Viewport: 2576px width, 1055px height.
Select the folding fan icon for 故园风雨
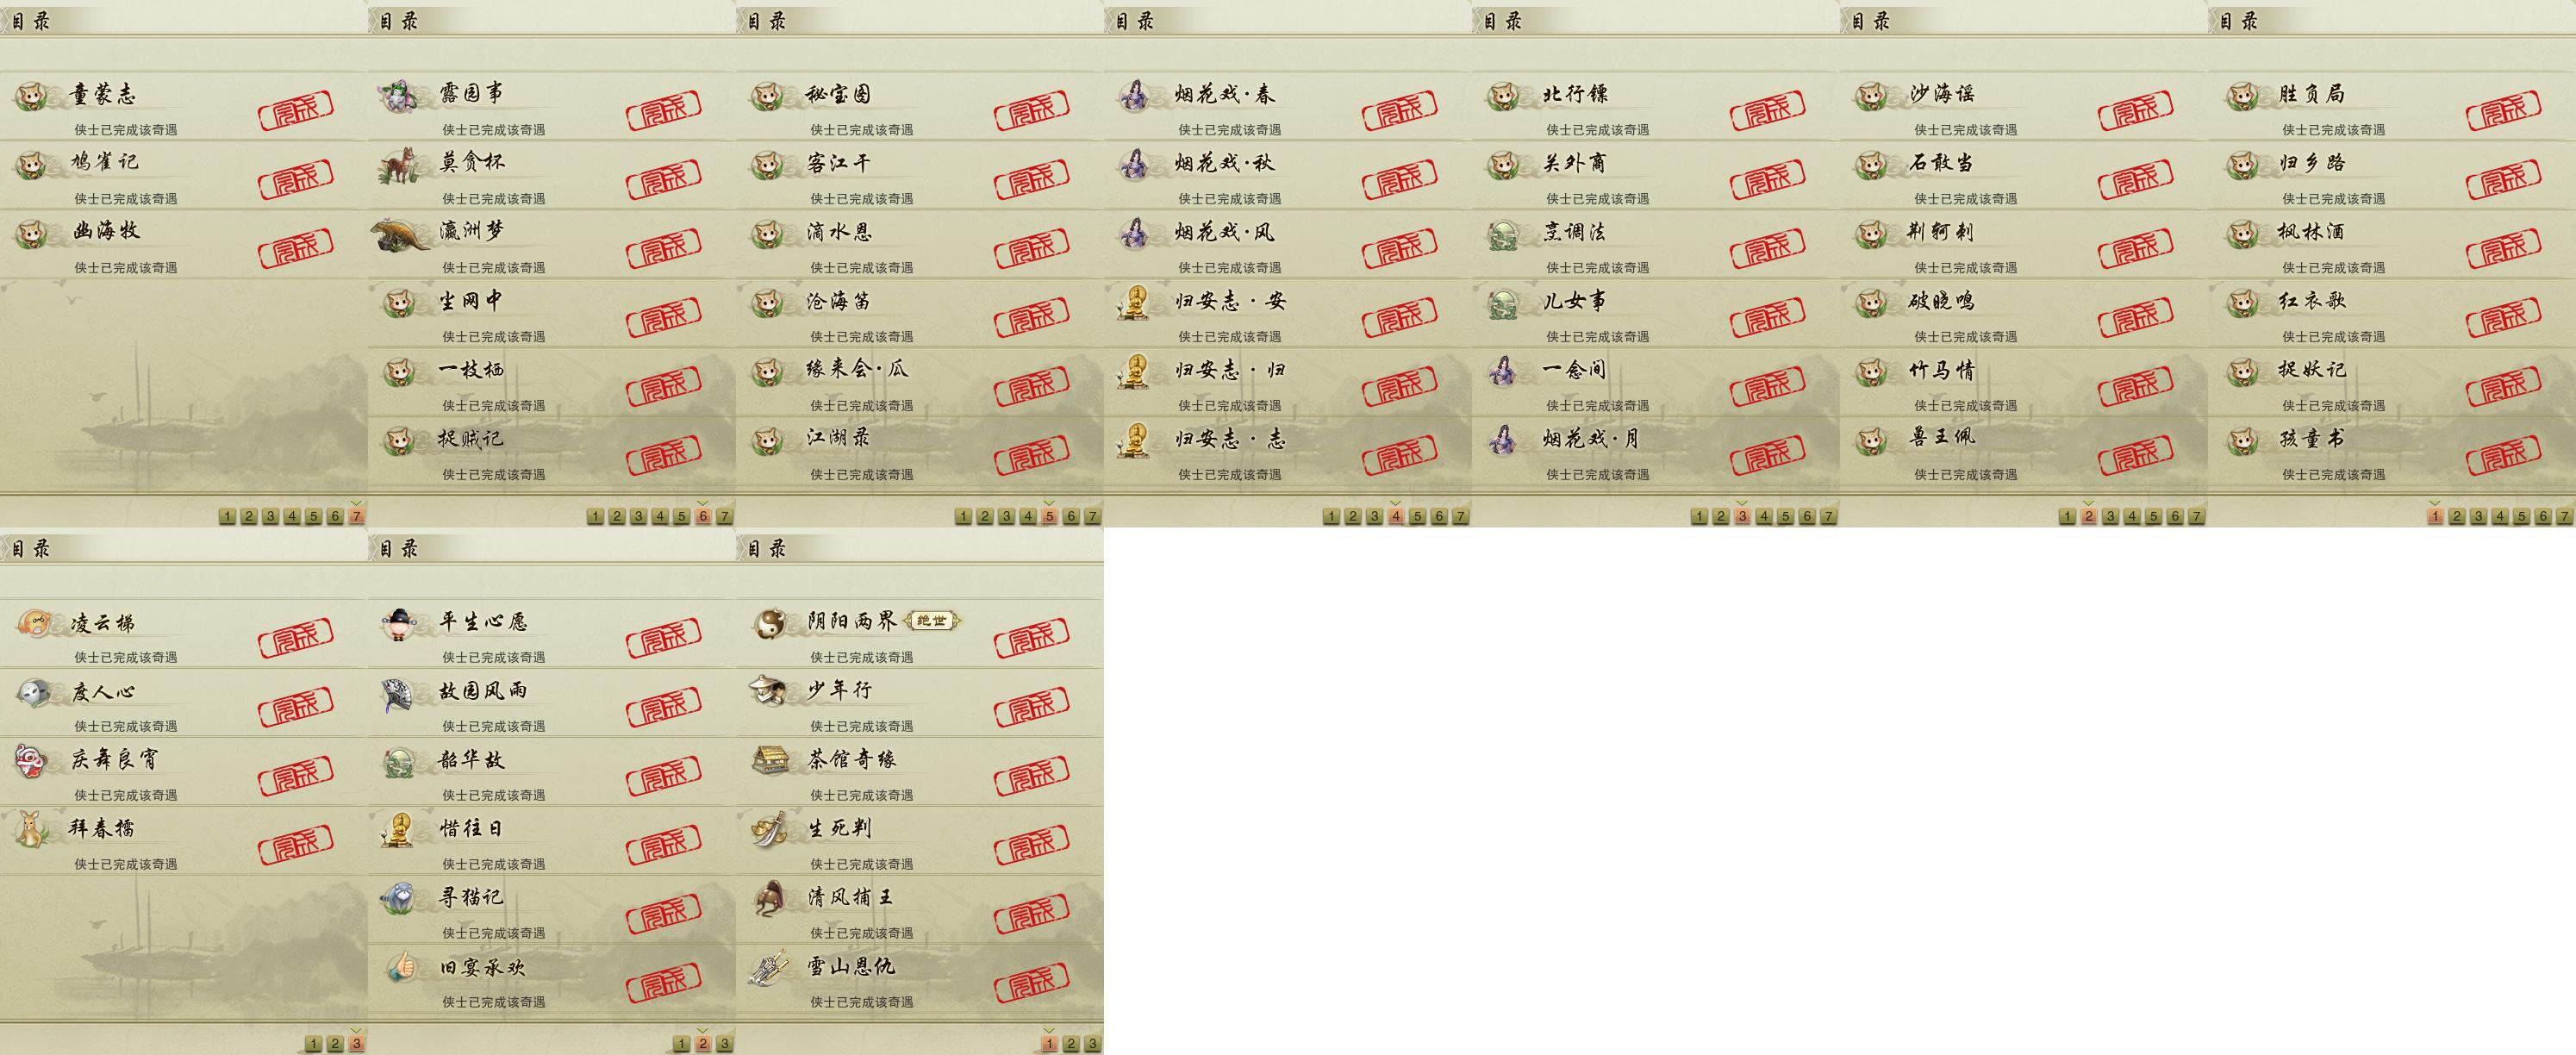pos(401,694)
